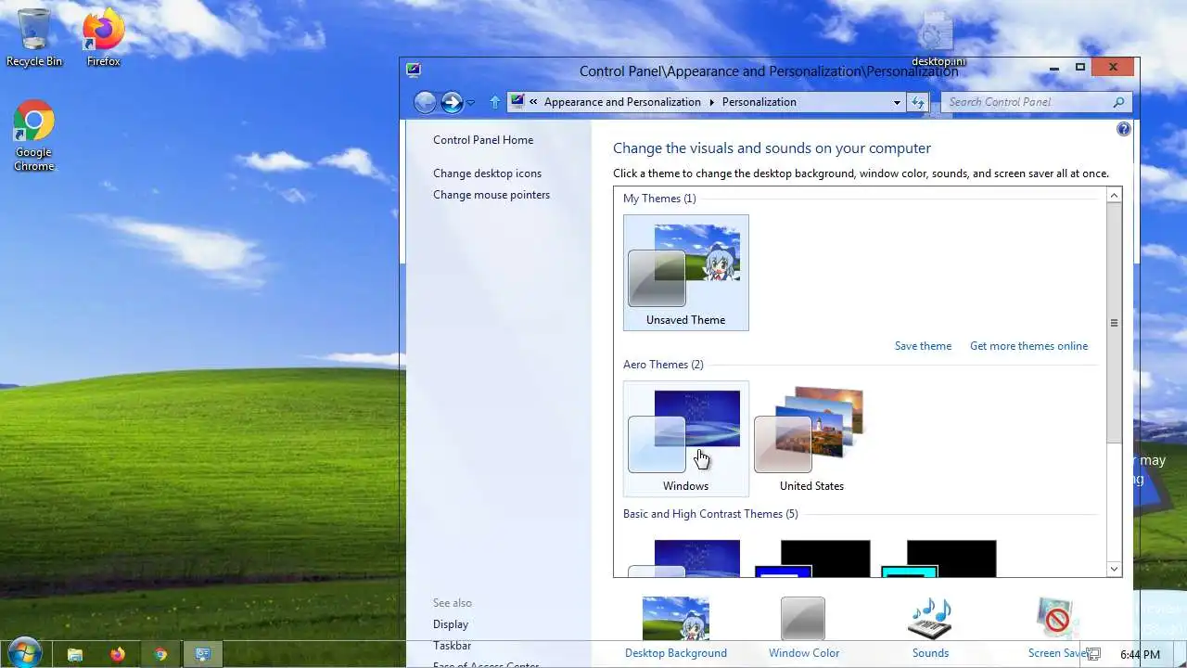Click the Save theme link
The height and width of the screenshot is (668, 1187).
pyautogui.click(x=923, y=346)
